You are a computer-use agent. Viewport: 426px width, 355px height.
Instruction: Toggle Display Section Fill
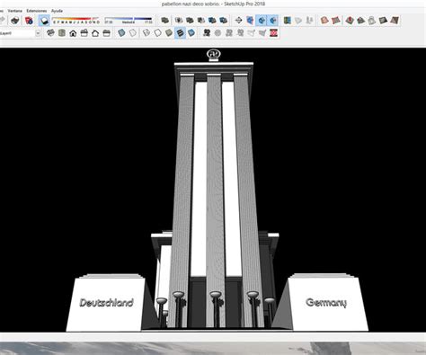(x=272, y=21)
